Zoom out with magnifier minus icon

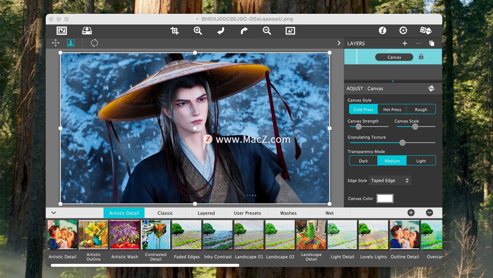[267, 31]
